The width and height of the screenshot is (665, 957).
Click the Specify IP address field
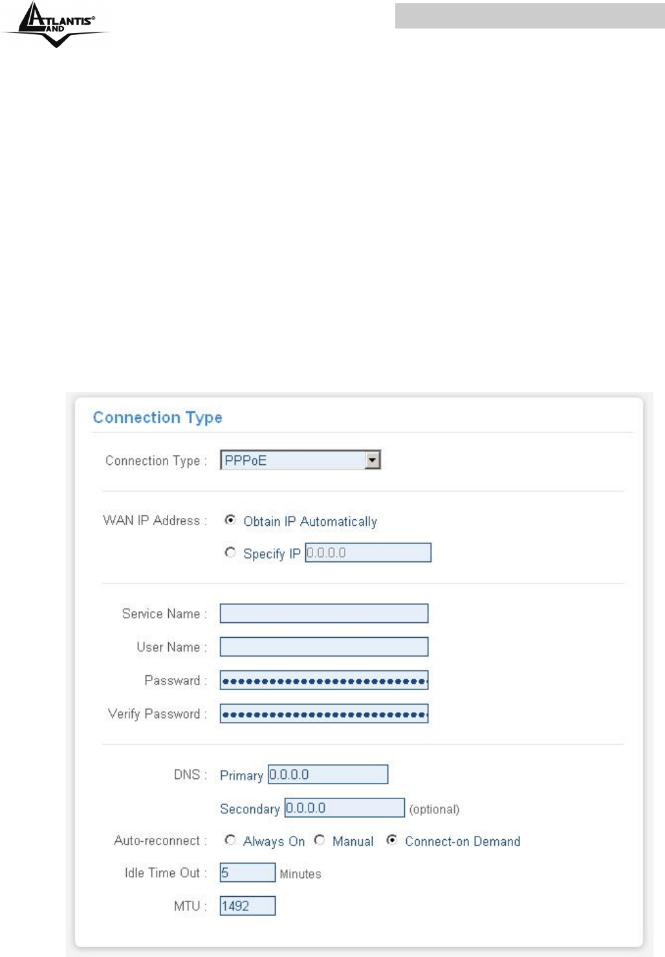[367, 553]
